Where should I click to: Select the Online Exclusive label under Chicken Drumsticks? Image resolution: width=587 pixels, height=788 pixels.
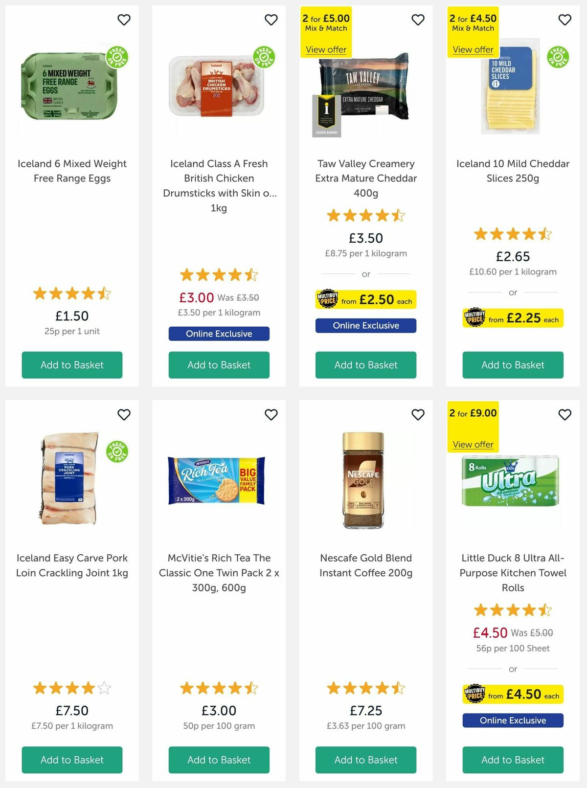click(219, 334)
